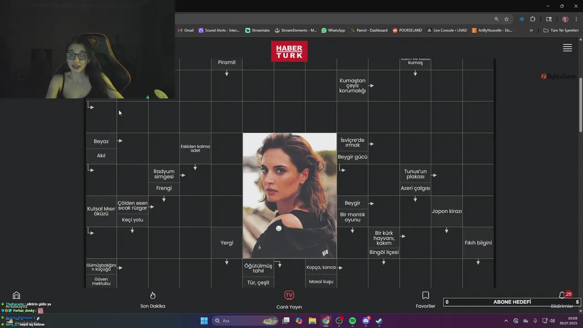Select the 'Kopça, kanca' clue
This screenshot has width=583, height=328.
(321, 267)
